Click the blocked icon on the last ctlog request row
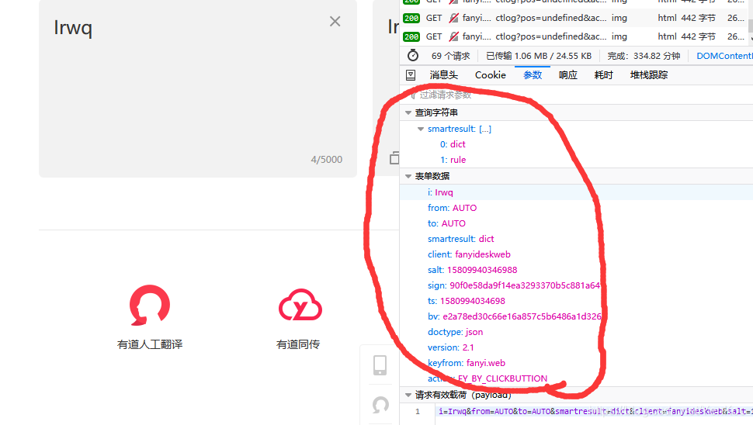The width and height of the screenshot is (753, 425). click(x=453, y=36)
